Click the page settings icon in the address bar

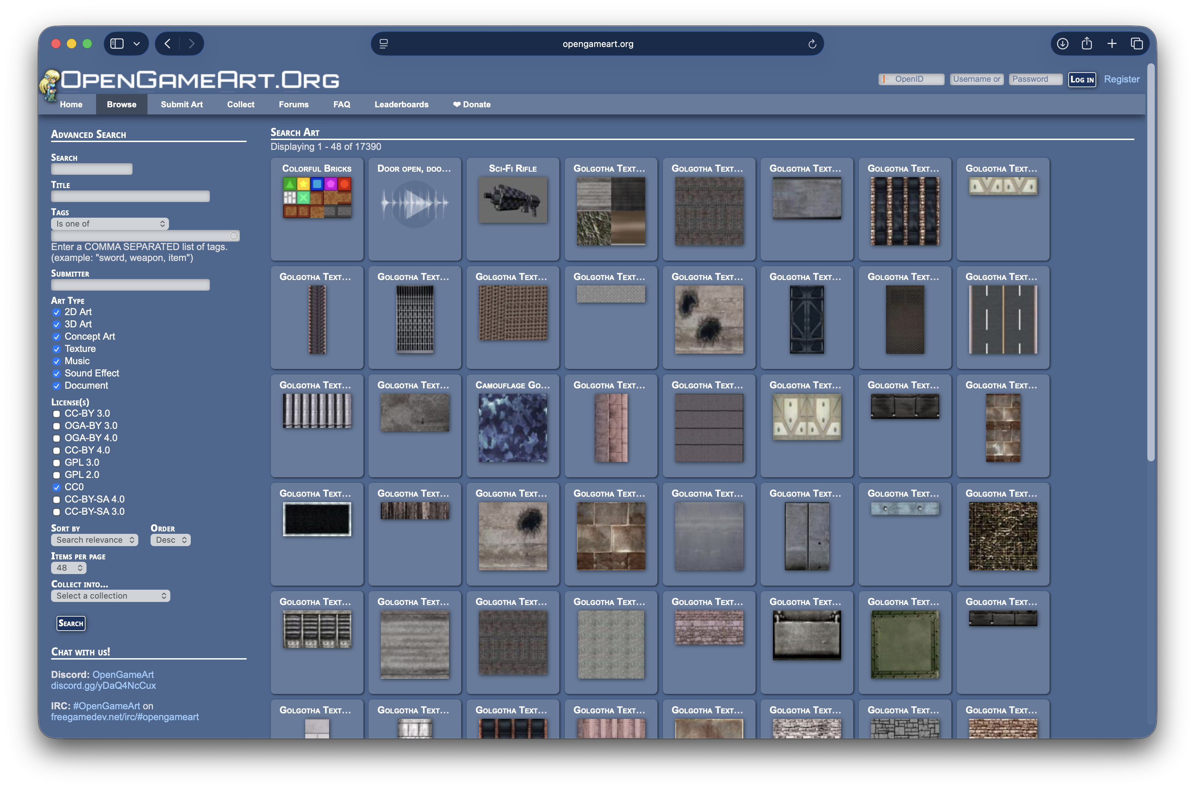(x=384, y=44)
